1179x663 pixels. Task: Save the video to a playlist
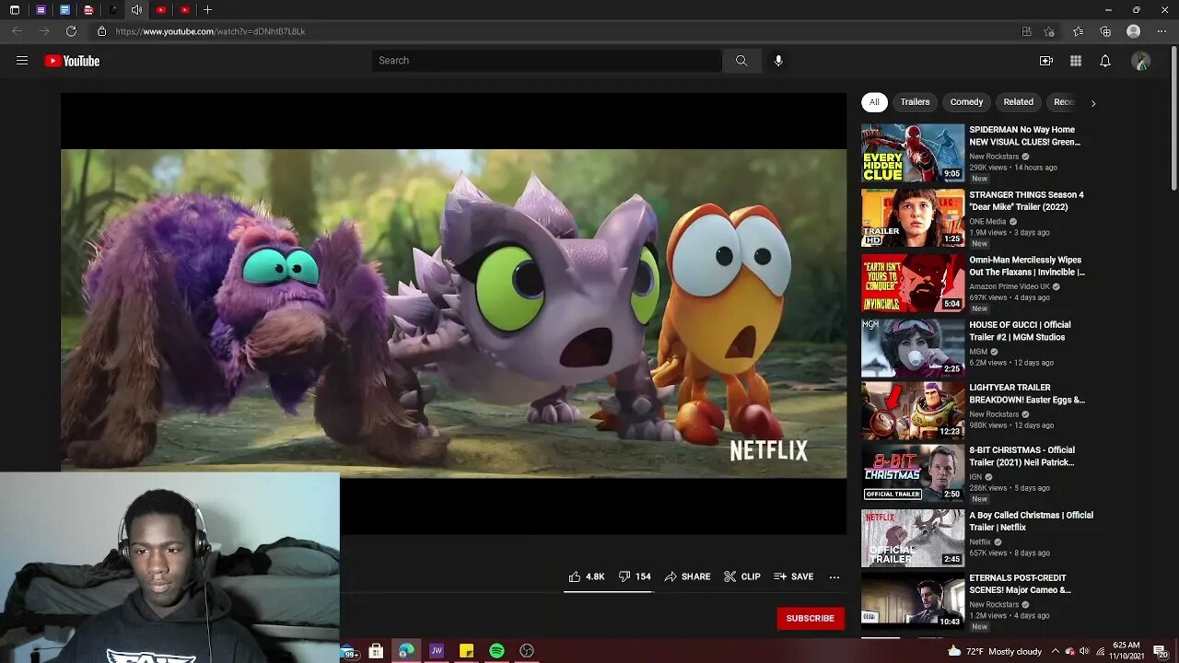point(793,576)
